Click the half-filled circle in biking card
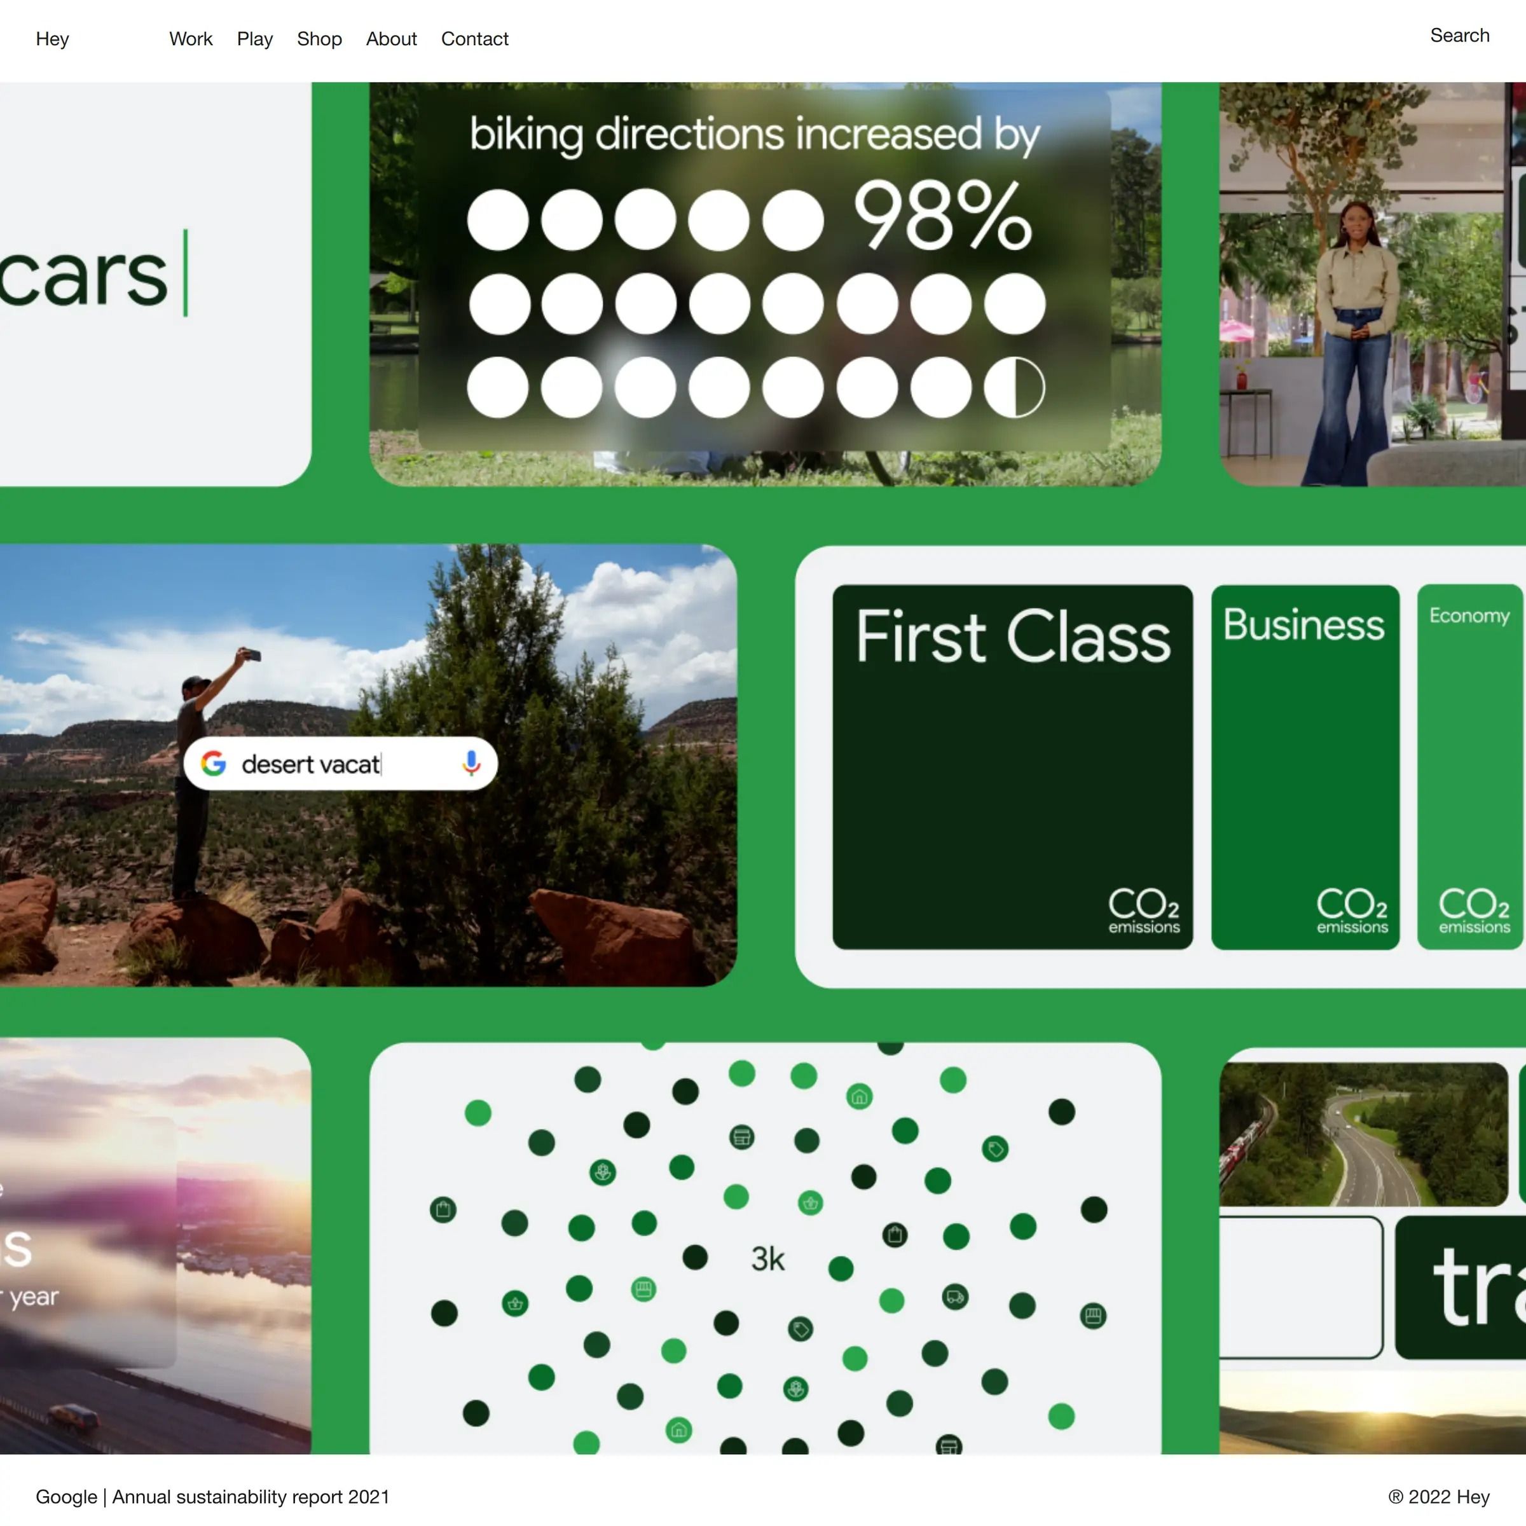 [x=1014, y=387]
